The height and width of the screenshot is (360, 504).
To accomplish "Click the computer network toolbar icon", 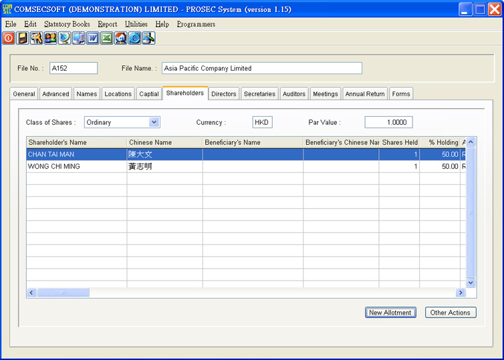I will coord(79,39).
